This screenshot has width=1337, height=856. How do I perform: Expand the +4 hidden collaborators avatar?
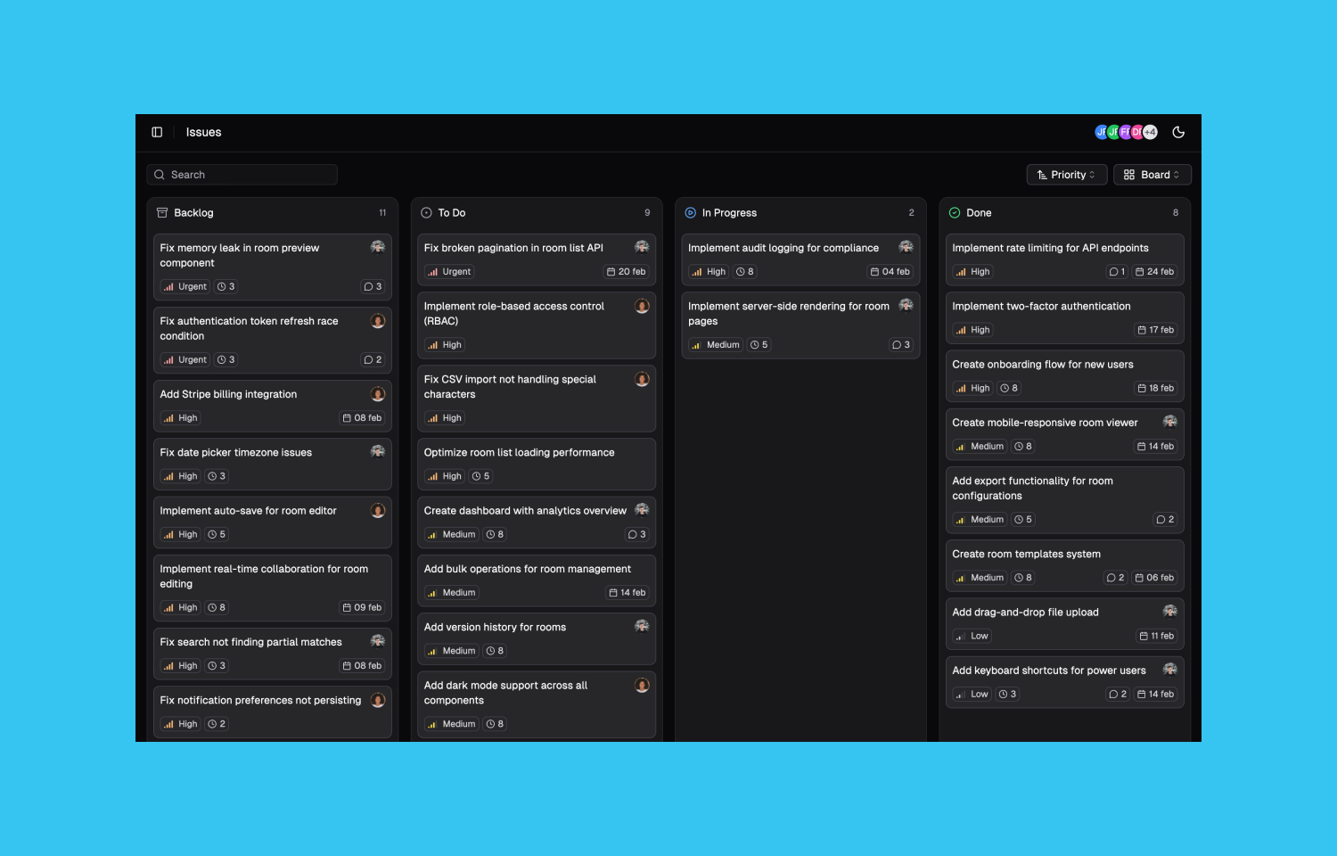click(1149, 131)
